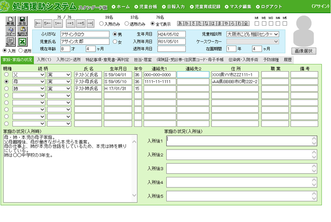Click the コピー copy icon

pyautogui.click(x=11, y=31)
